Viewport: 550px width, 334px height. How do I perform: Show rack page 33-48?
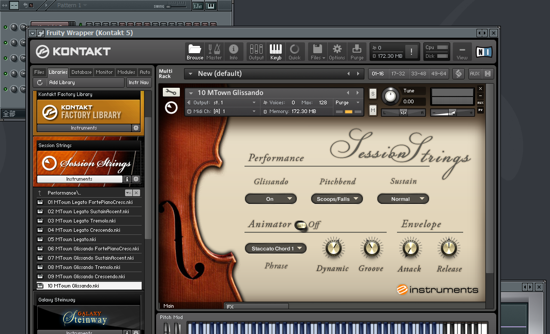419,74
